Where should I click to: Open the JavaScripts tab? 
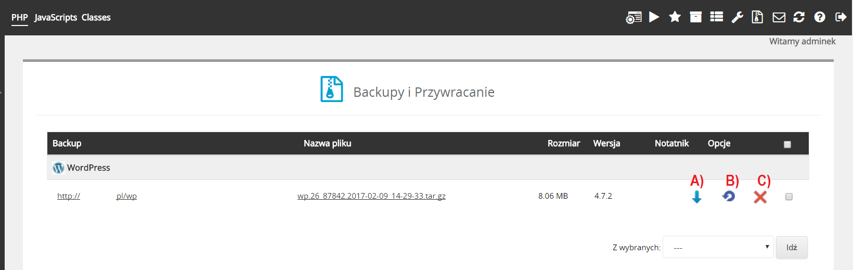tap(56, 17)
